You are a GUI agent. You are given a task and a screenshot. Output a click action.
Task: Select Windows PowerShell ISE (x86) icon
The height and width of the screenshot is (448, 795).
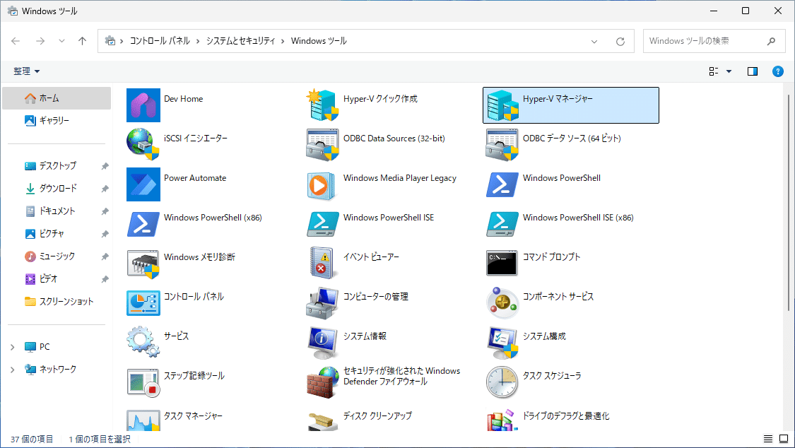pos(502,223)
